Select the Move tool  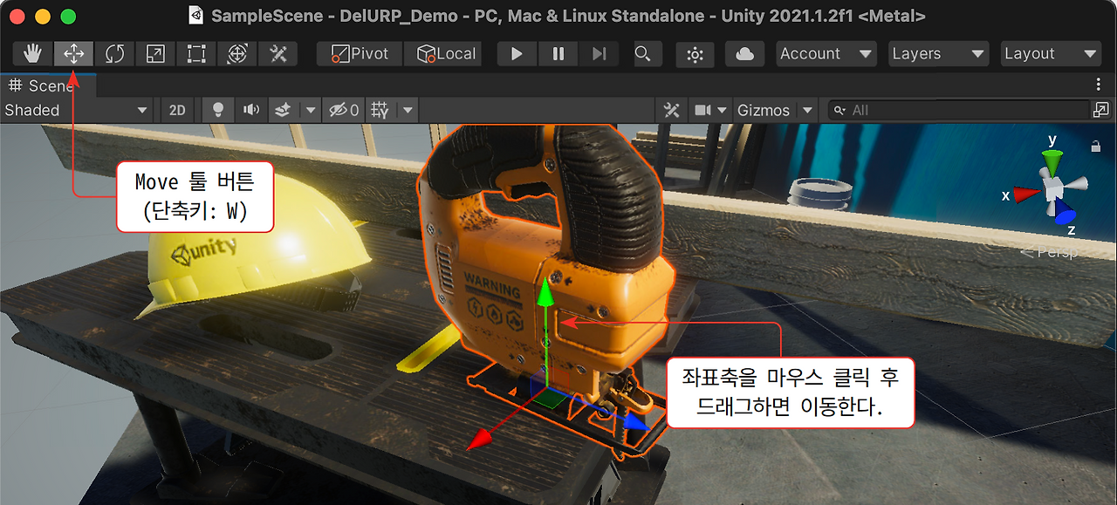click(74, 54)
